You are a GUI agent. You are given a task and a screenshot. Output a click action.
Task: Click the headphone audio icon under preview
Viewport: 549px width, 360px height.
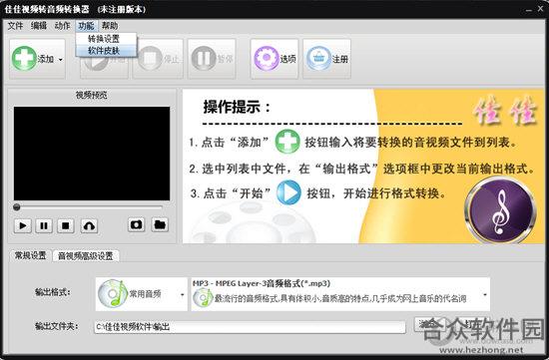[x=89, y=225]
